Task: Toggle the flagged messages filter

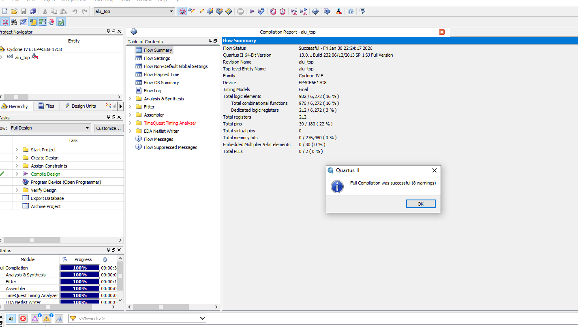Action: (x=59, y=319)
